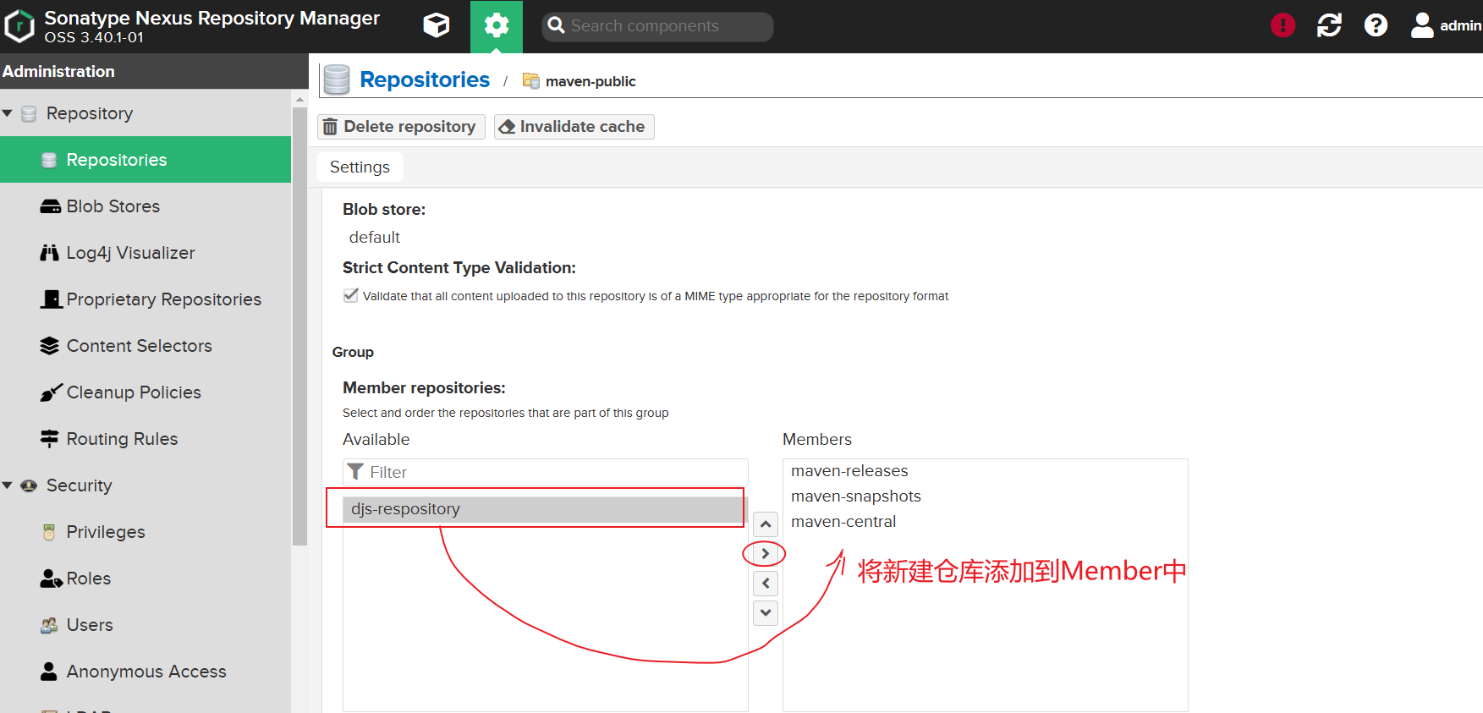Image resolution: width=1483 pixels, height=713 pixels.
Task: Click the red system status alert icon
Action: click(1283, 25)
